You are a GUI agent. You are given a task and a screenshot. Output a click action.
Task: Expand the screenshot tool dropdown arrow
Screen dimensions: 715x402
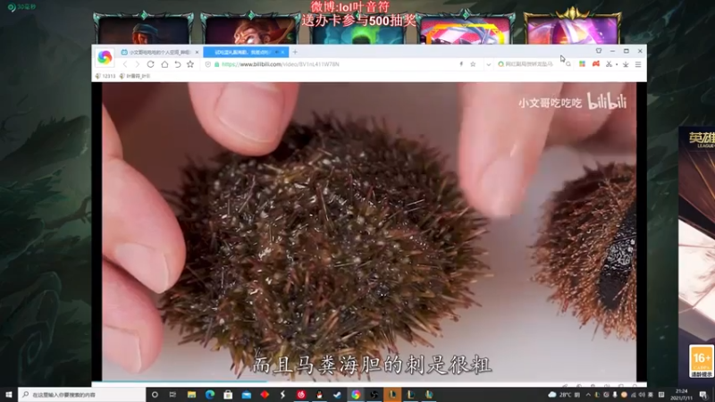617,64
